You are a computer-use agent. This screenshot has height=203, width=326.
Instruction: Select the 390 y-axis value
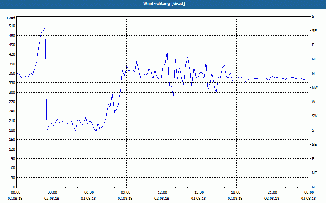pos(12,64)
